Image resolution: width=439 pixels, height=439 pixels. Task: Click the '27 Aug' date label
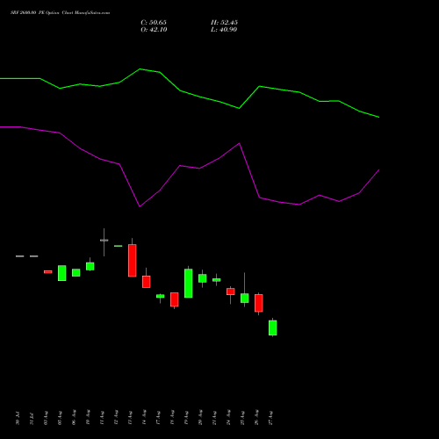(270, 418)
